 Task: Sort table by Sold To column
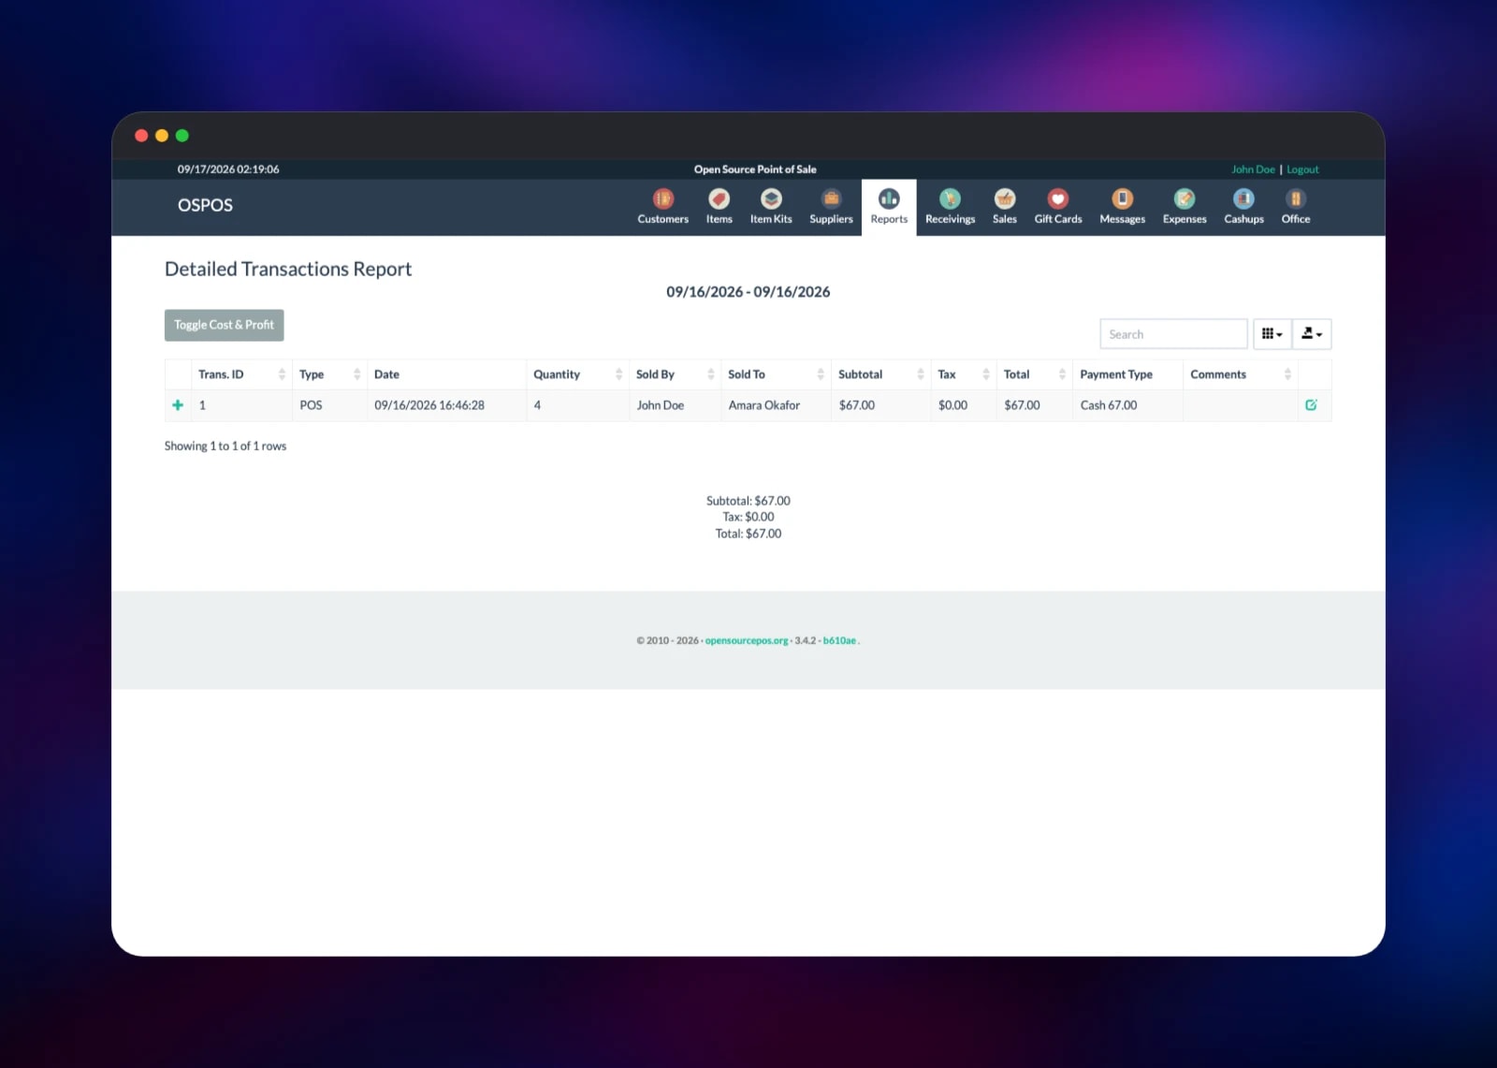click(x=776, y=374)
